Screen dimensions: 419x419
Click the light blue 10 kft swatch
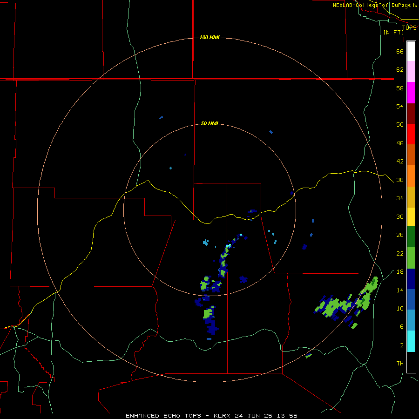411,320
